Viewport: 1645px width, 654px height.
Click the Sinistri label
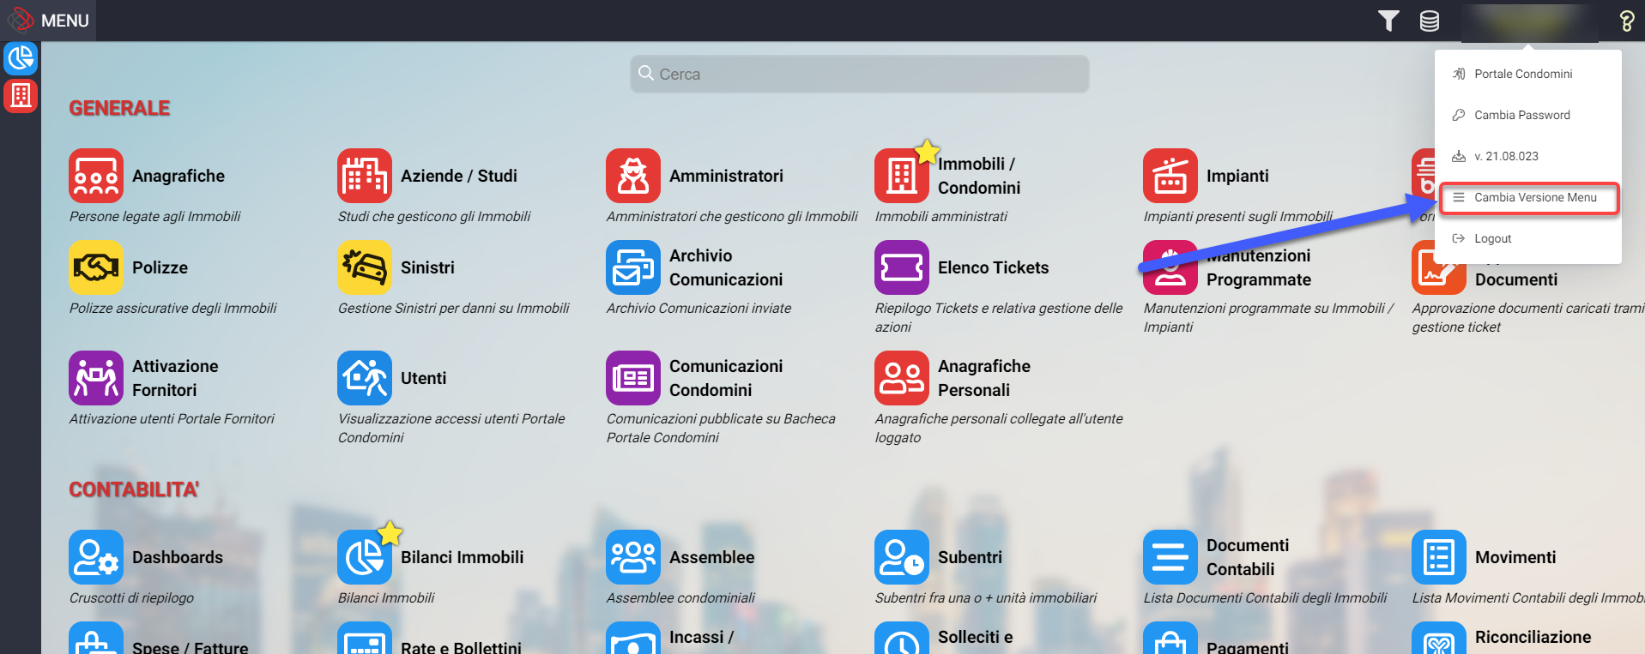point(427,267)
